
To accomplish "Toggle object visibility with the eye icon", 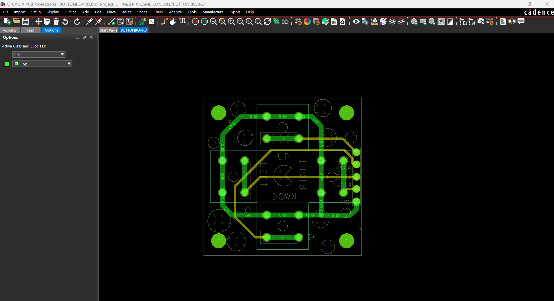I will pos(356,21).
